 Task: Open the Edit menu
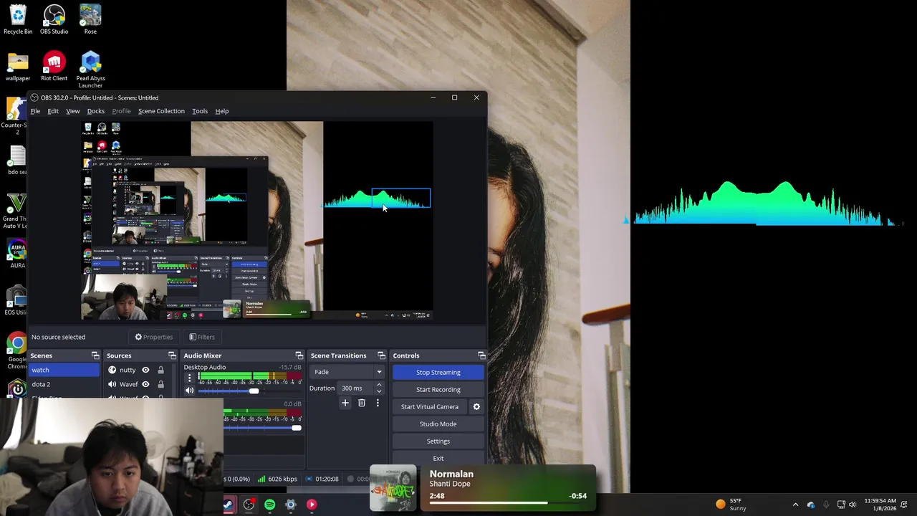tap(53, 111)
